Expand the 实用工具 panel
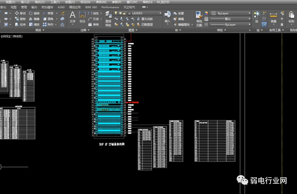Image resolution: width=297 pixels, height=194 pixels. coord(277,30)
